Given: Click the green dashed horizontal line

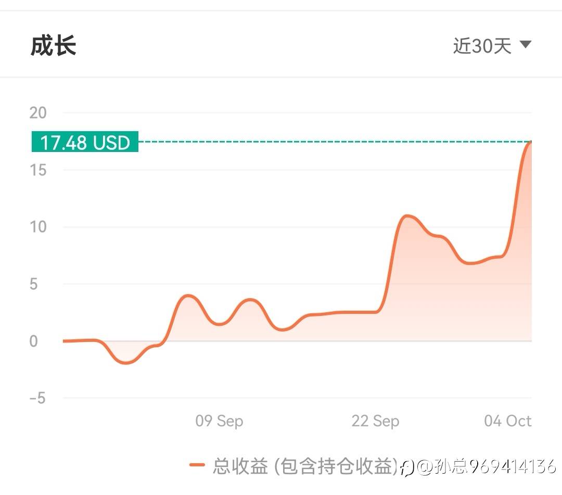Looking at the screenshot, I should (x=333, y=142).
